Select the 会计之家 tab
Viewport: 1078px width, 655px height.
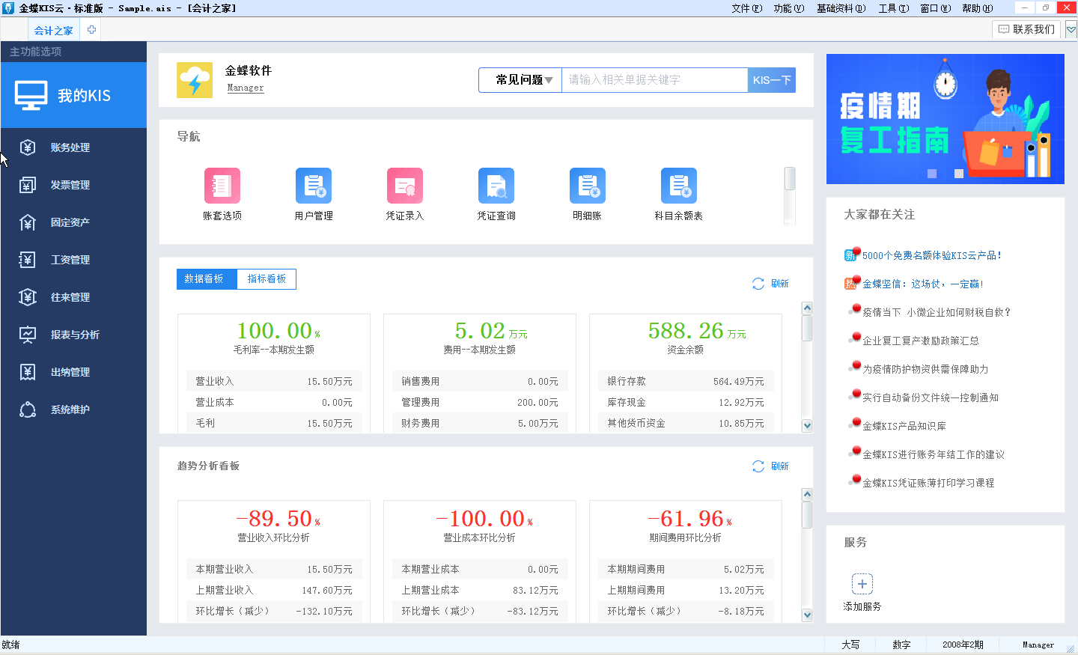[x=54, y=31]
